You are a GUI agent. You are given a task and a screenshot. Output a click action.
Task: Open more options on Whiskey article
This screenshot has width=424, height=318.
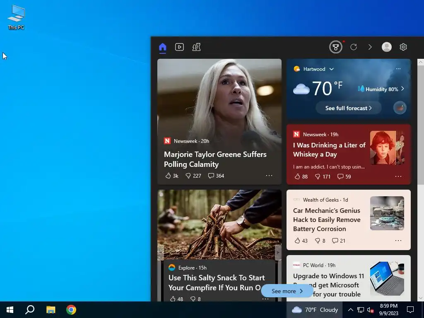398,176
